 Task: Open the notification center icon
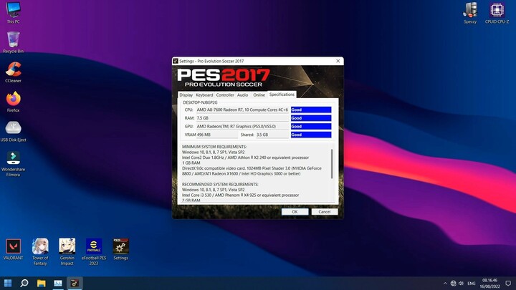(x=508, y=283)
